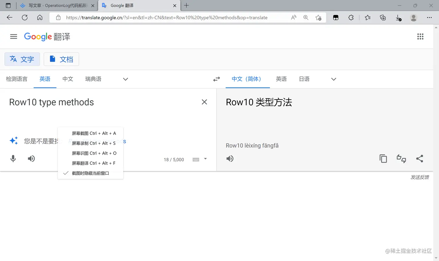Copy the translation to clipboard
The height and width of the screenshot is (261, 439).
click(x=383, y=159)
